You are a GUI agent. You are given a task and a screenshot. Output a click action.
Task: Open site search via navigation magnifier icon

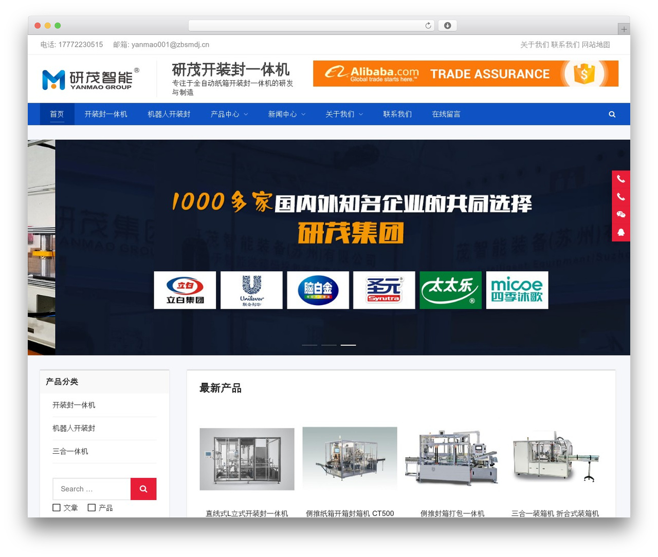click(x=612, y=114)
